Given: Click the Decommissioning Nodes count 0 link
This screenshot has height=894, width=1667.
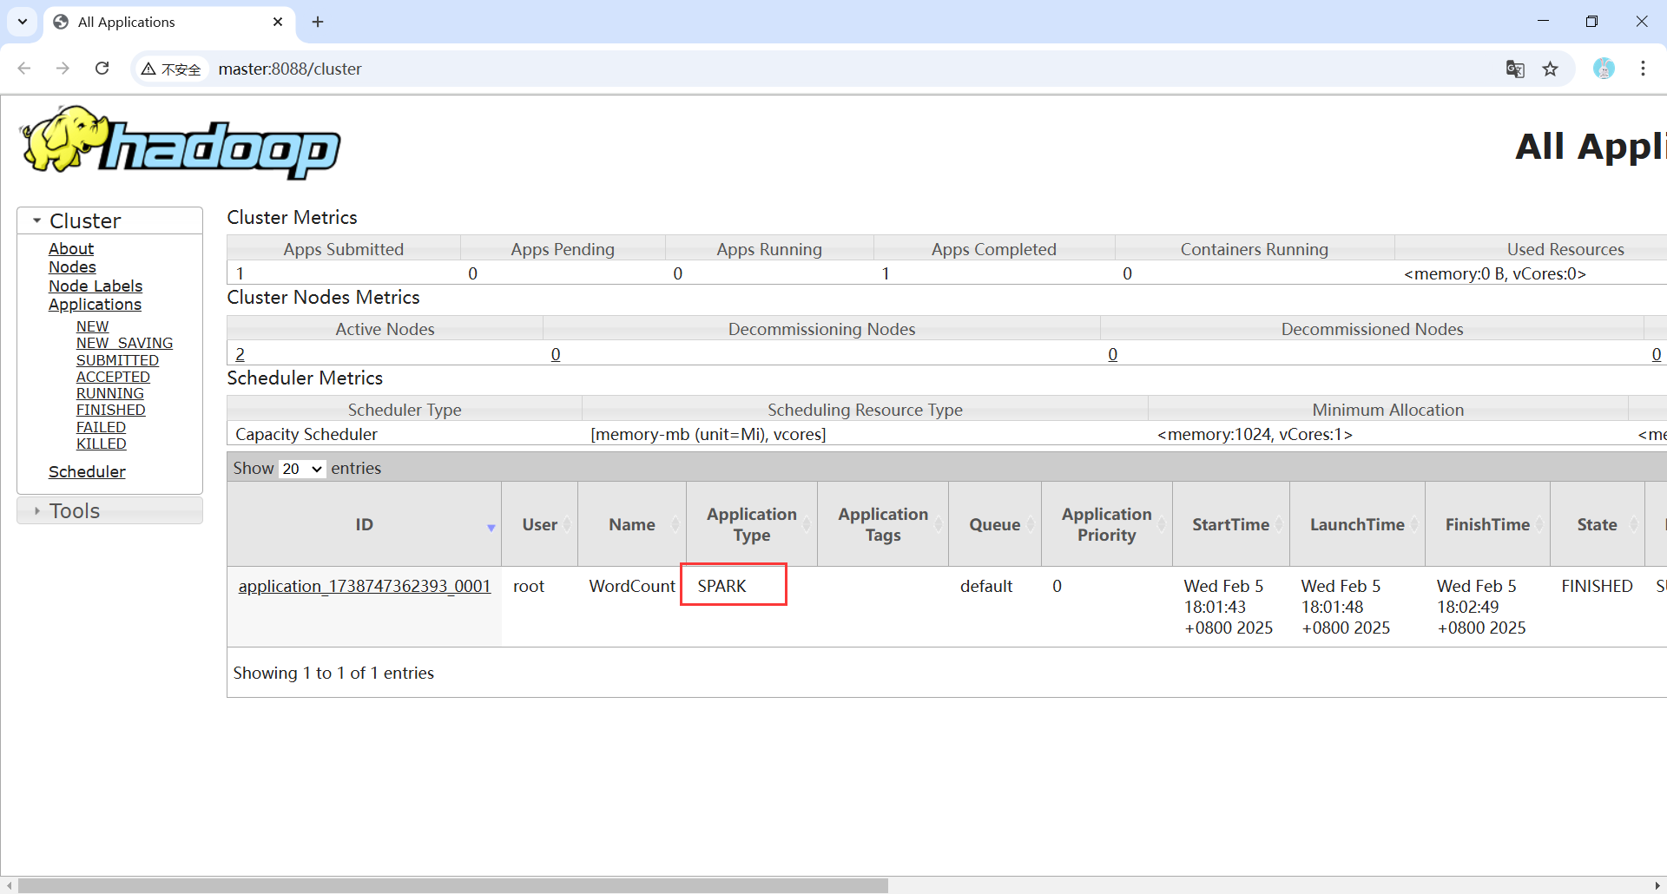Looking at the screenshot, I should pos(556,354).
